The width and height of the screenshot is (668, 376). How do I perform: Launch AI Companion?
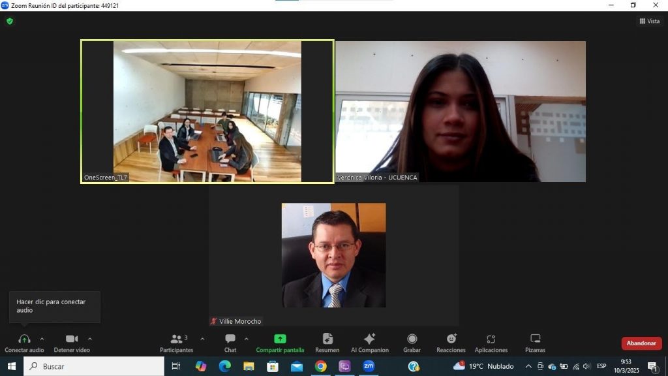pos(369,339)
